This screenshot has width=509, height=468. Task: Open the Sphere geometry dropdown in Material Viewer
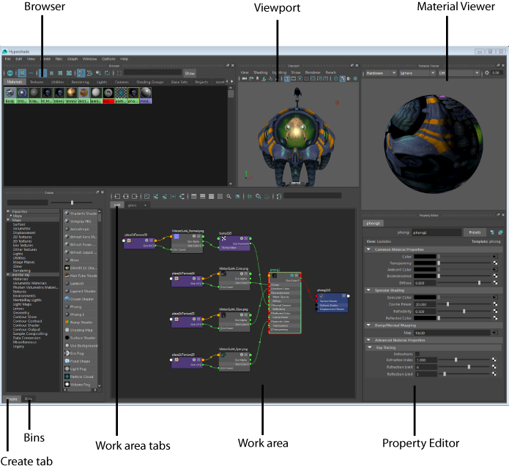(x=417, y=73)
